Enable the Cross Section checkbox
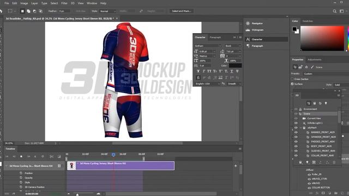Screen dimensions: 349x196 [x=292, y=79]
